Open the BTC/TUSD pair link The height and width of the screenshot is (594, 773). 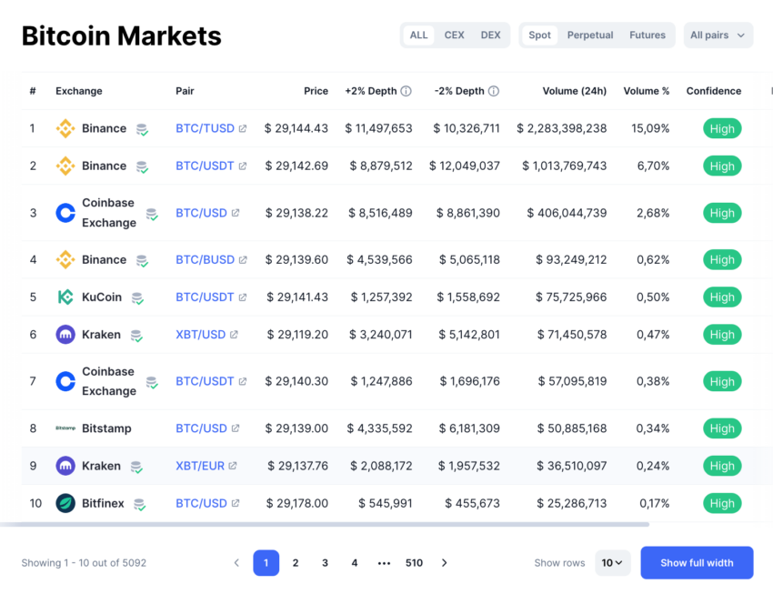tap(206, 128)
